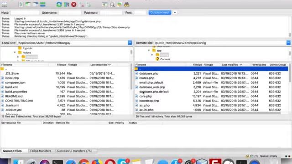This screenshot has width=292, height=164.
Task: Click the htdocs folder icon
Action: (20, 52)
